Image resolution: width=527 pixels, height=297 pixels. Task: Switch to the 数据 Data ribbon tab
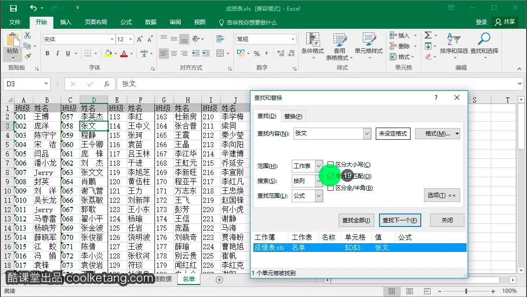(151, 22)
